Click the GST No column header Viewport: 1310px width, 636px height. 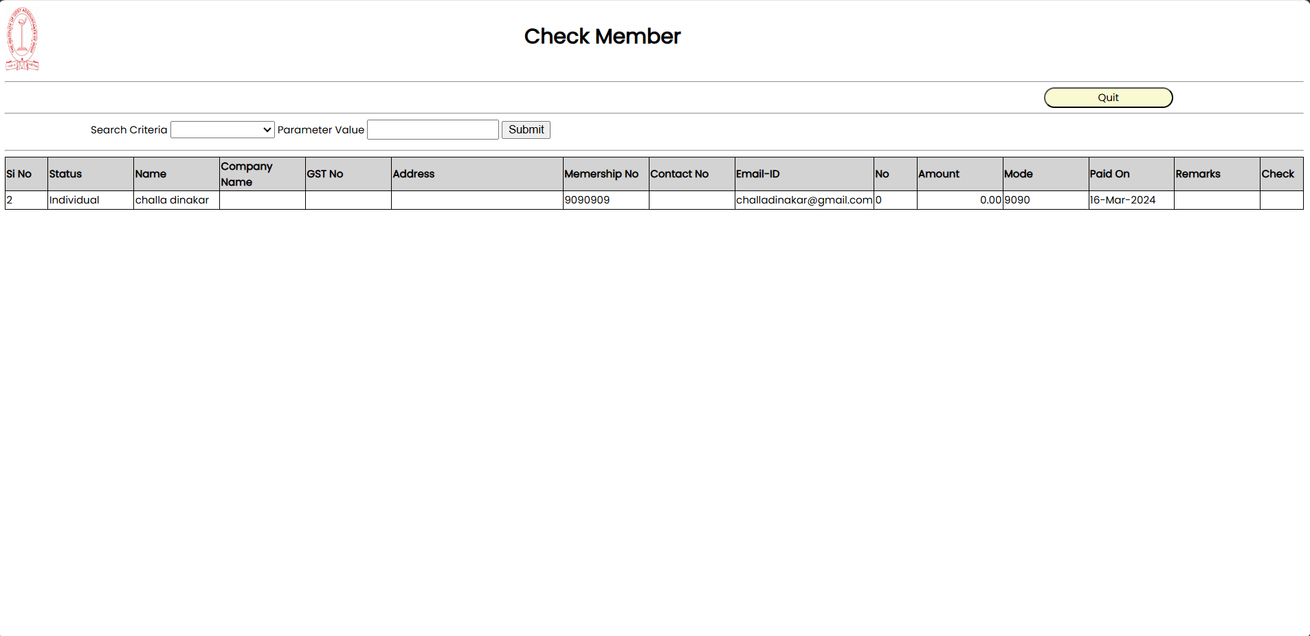[325, 174]
